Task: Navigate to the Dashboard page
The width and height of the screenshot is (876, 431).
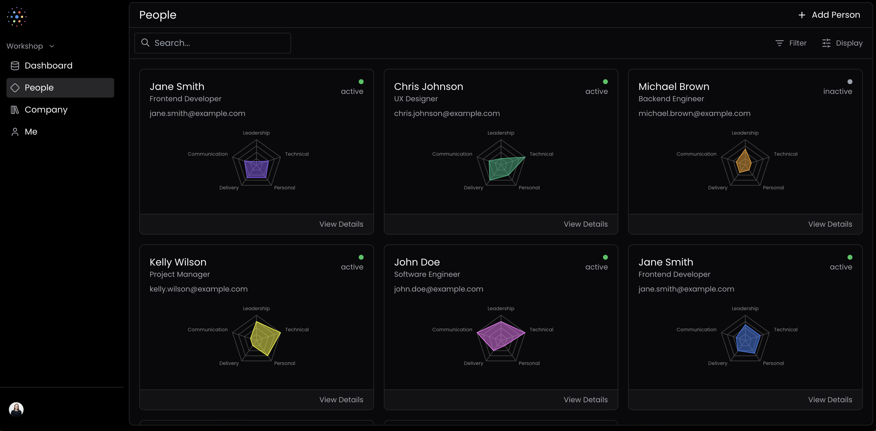Action: (48, 65)
